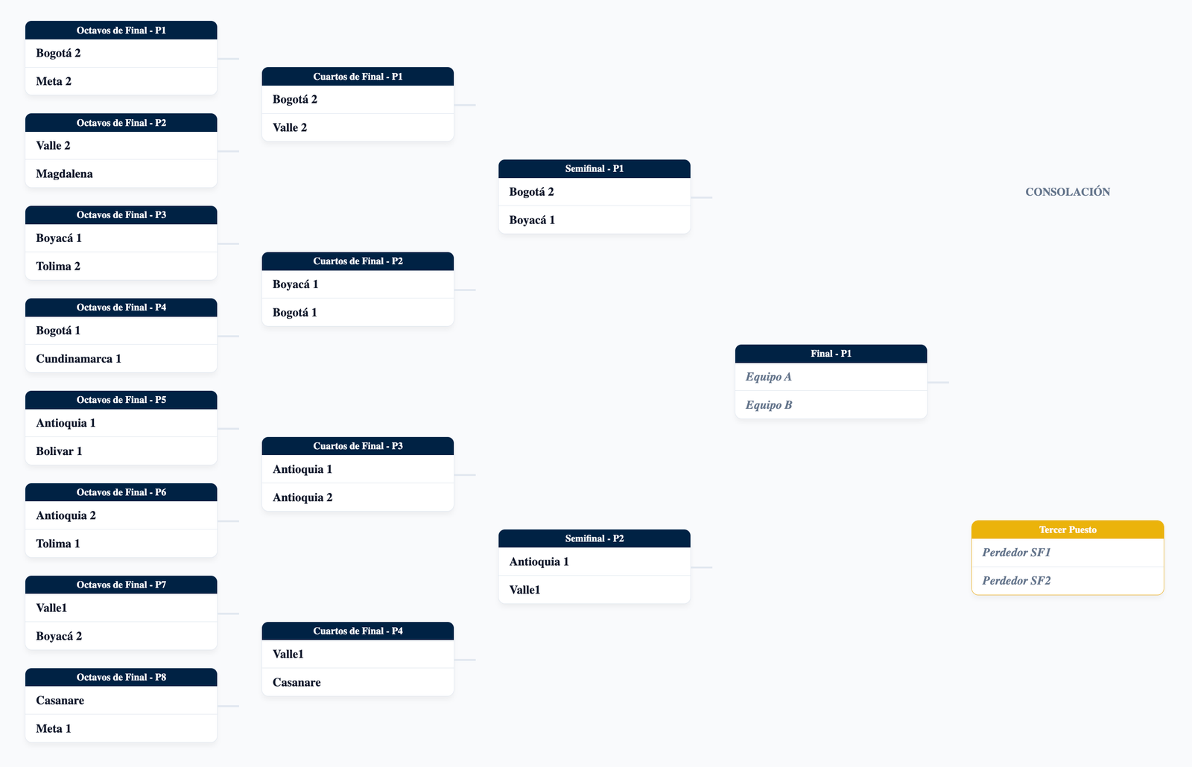Click Casanare in Cuartos P4
This screenshot has width=1192, height=767.
pos(358,682)
